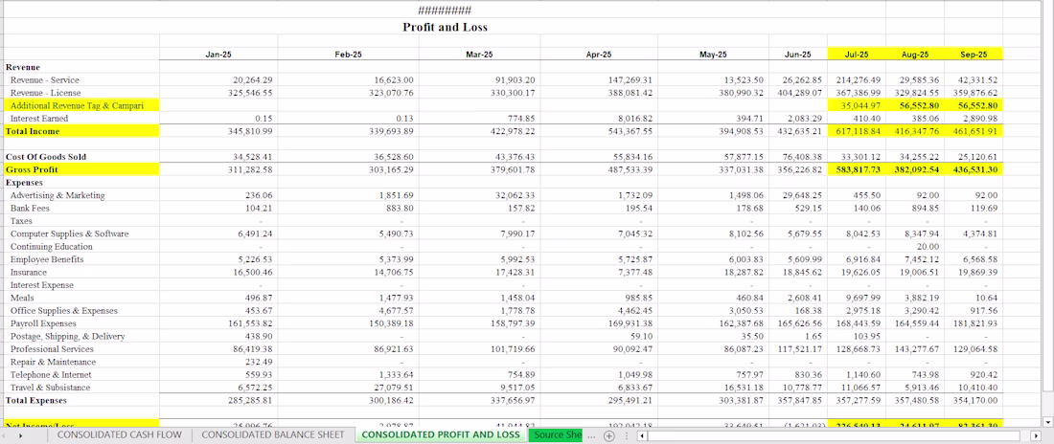This screenshot has width=1054, height=444.
Task: Open the green Source Sheet tab
Action: (x=557, y=434)
